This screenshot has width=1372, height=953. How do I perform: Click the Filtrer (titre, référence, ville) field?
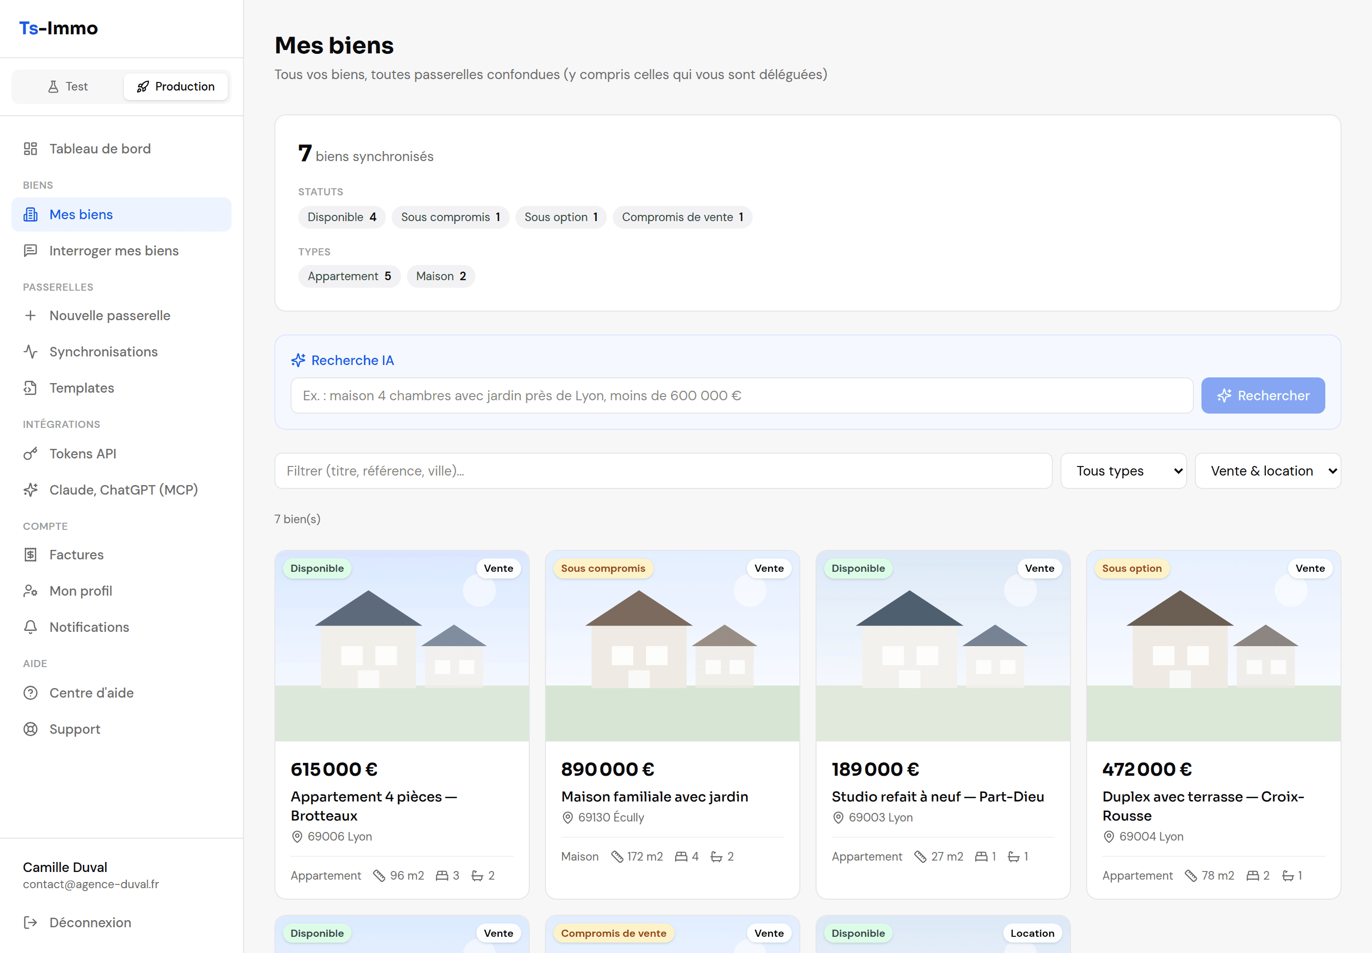[x=663, y=471]
